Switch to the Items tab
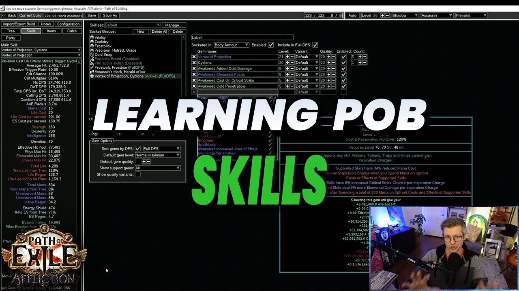The width and height of the screenshot is (519, 291). [x=51, y=31]
